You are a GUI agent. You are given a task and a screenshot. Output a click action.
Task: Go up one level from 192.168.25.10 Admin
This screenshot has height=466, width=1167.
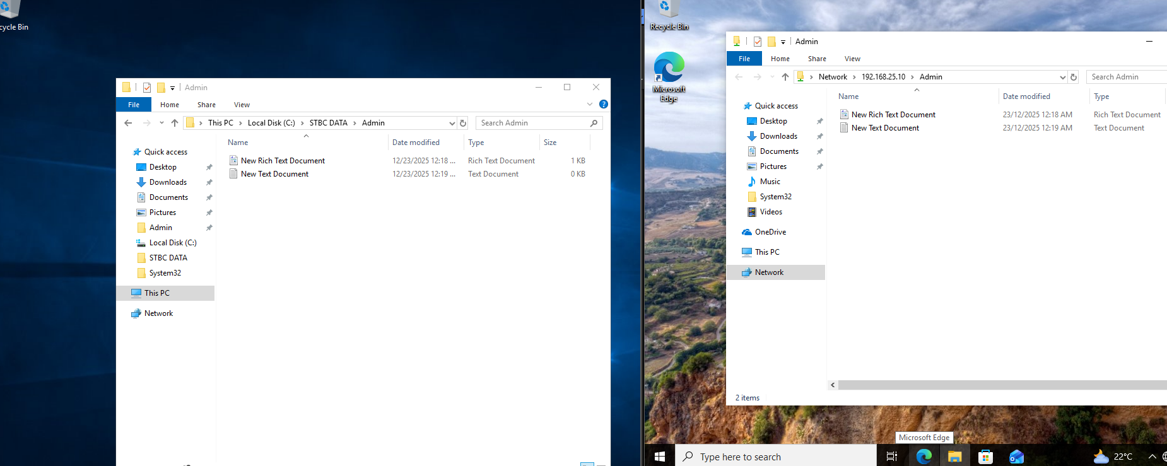pos(785,77)
